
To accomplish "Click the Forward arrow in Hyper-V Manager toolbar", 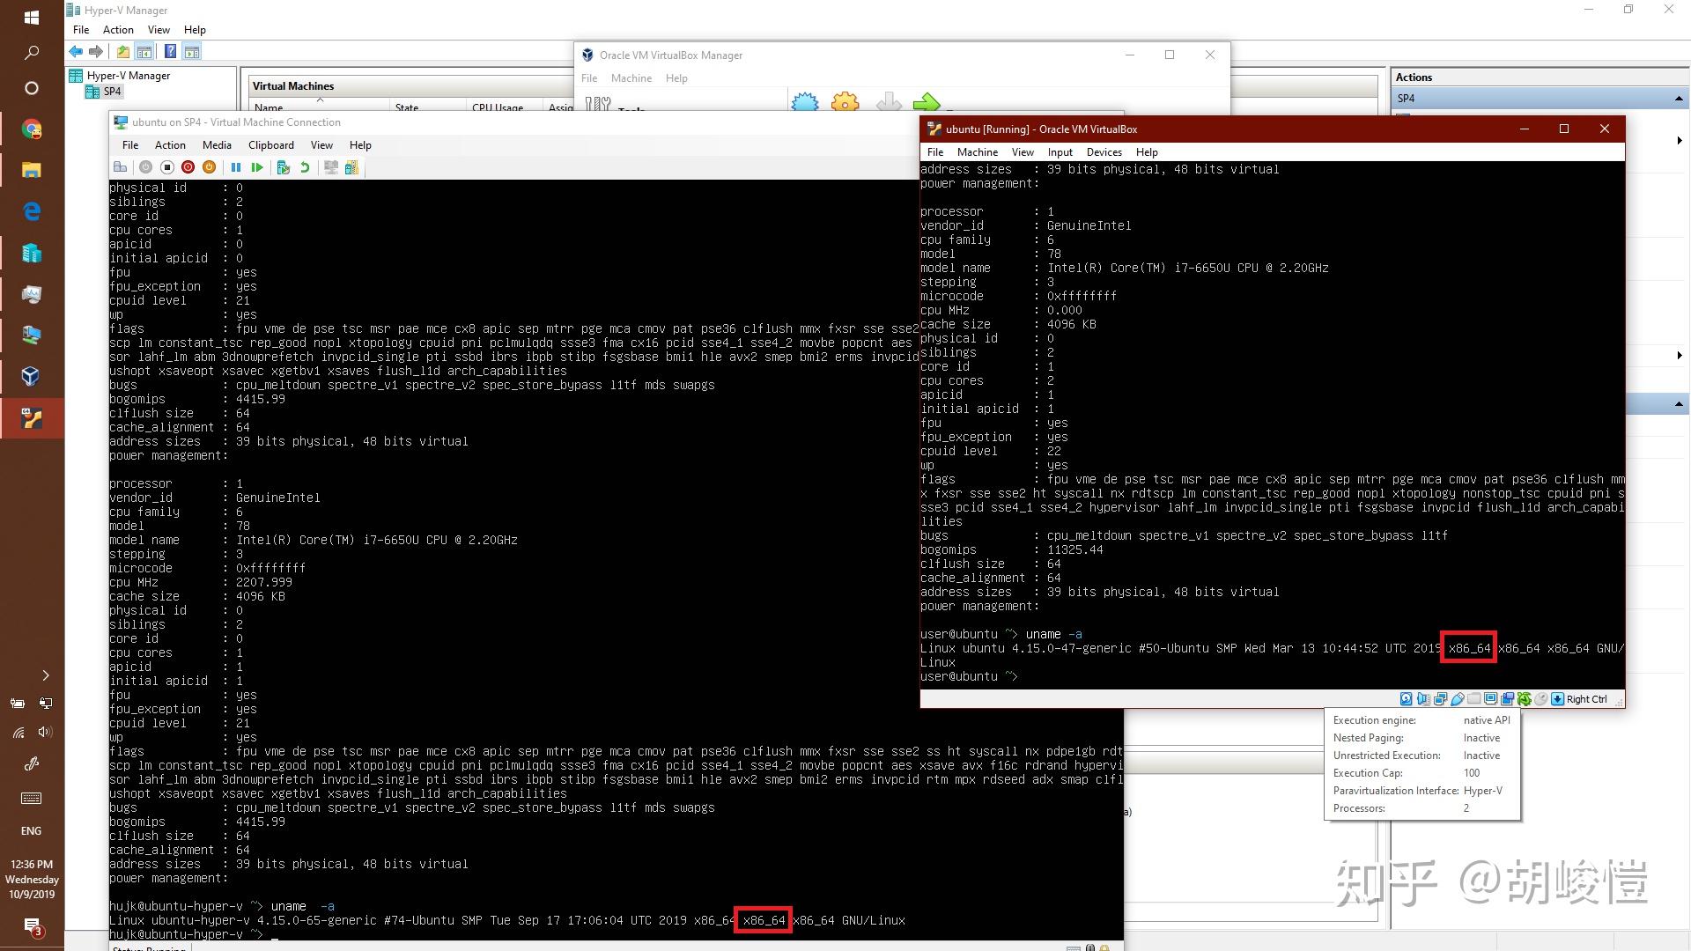I will click(x=96, y=52).
